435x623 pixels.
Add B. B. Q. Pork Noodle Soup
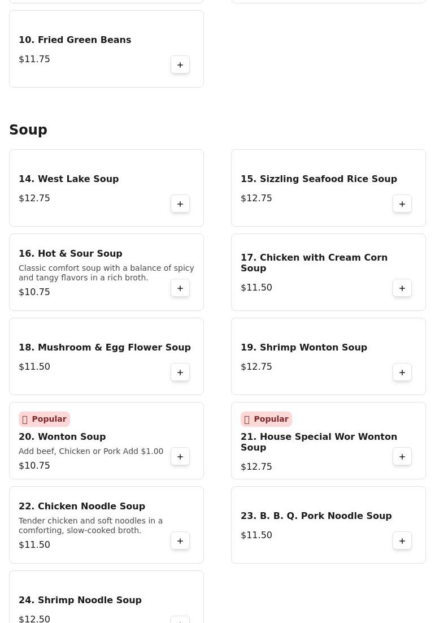click(402, 541)
